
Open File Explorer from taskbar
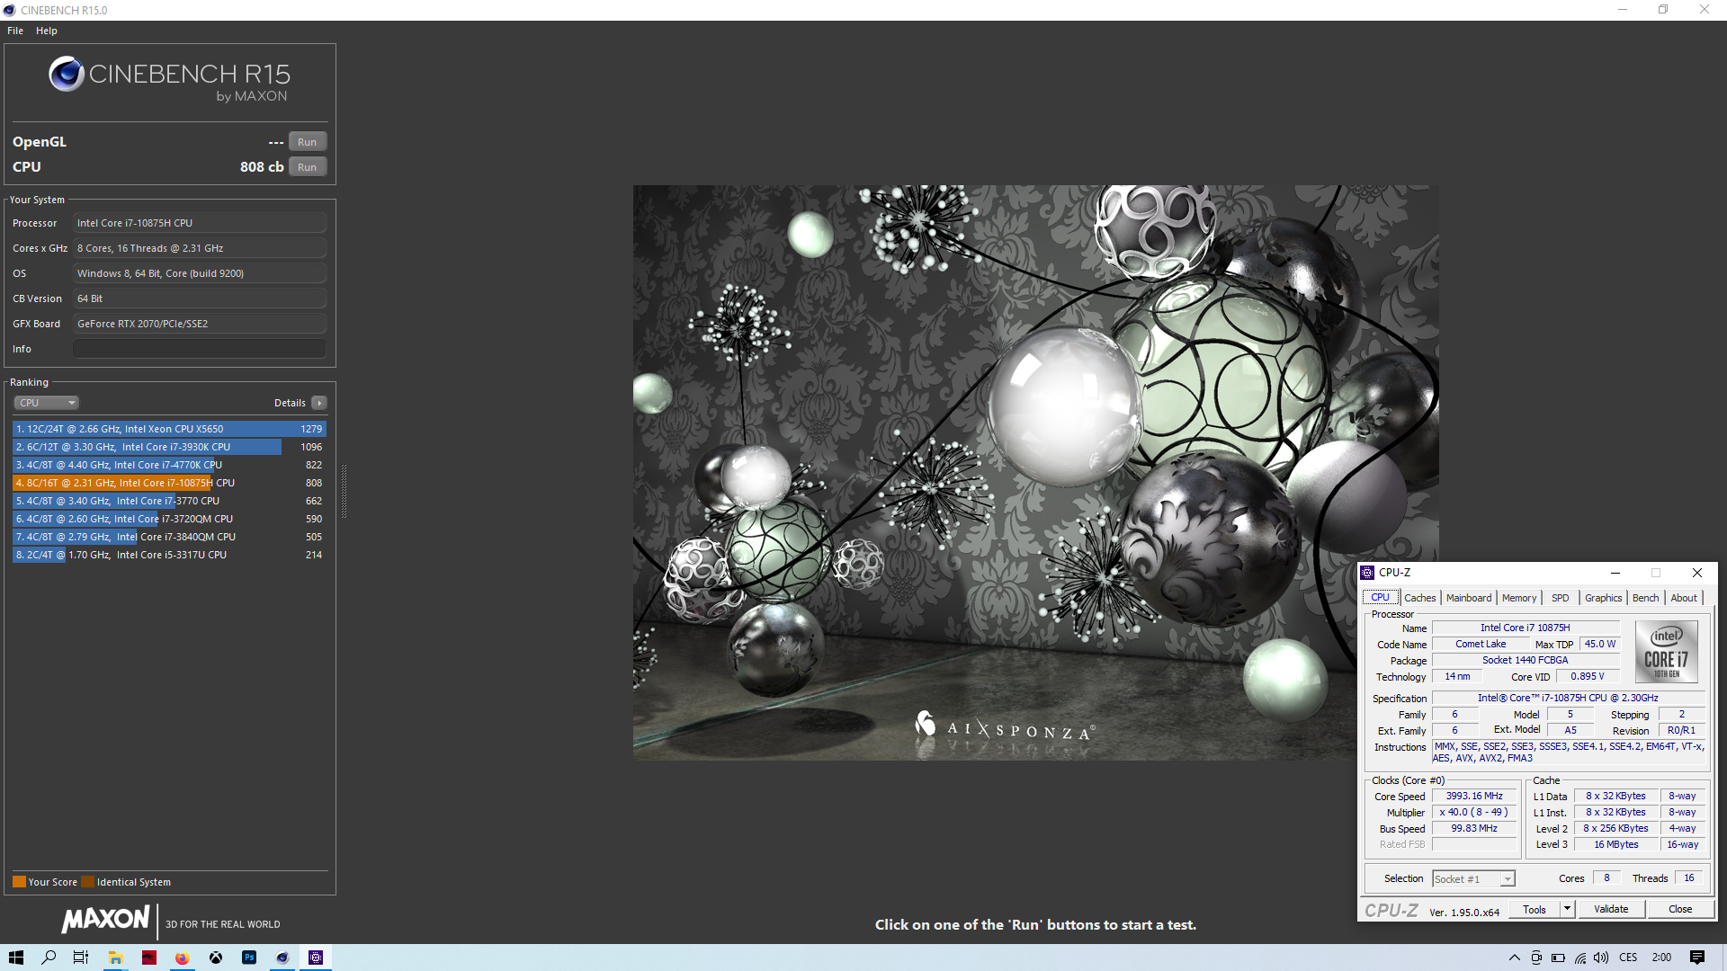coord(115,958)
